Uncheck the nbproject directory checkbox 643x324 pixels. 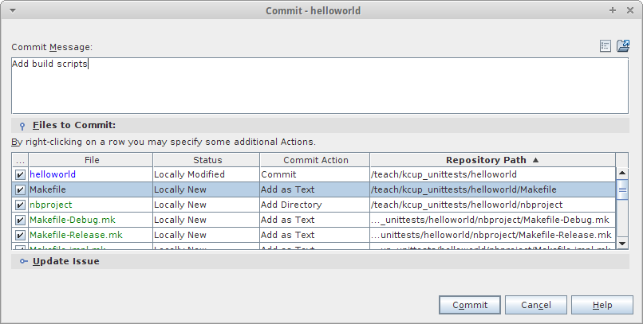pos(20,205)
